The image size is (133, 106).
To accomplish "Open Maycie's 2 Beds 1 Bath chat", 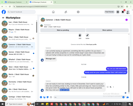I will [18, 31].
